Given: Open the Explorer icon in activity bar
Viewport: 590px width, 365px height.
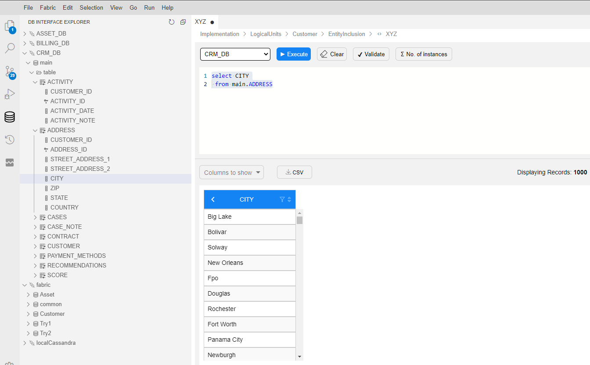Looking at the screenshot, I should point(10,26).
